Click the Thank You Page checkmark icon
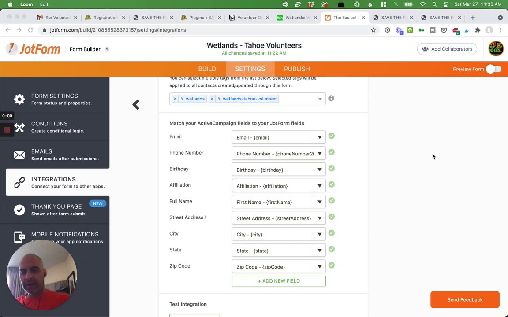The height and width of the screenshot is (317, 508). tap(19, 210)
